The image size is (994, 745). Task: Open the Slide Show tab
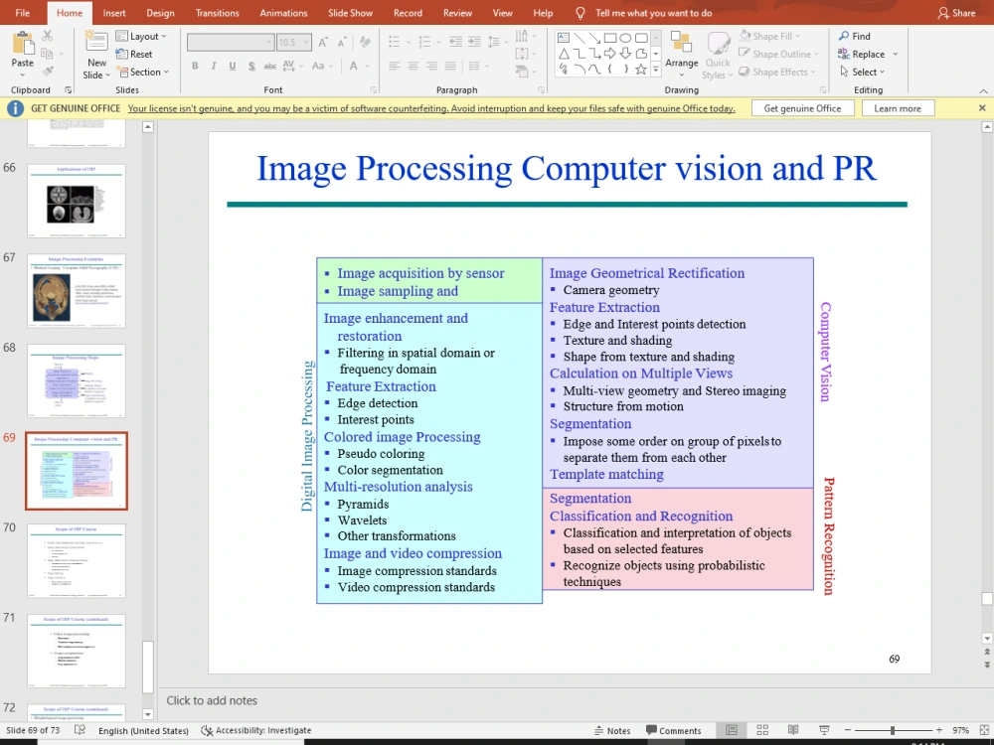tap(351, 13)
